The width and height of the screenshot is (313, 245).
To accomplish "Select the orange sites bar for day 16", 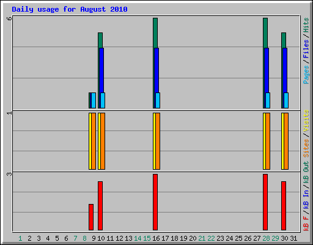I will pos(158,141).
